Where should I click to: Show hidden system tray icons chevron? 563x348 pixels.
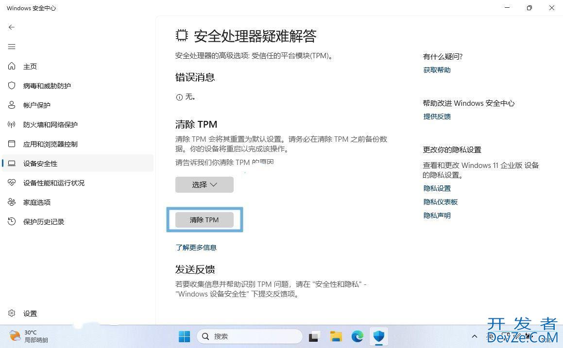coord(474,336)
